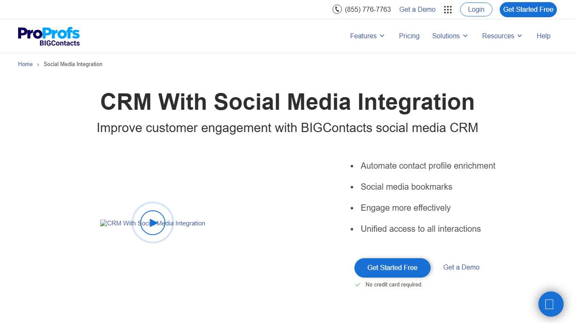Open the Solutions dropdown
Screen dimensions: 575x323
click(x=450, y=36)
